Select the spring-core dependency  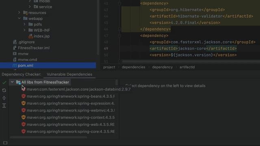click(x=71, y=131)
